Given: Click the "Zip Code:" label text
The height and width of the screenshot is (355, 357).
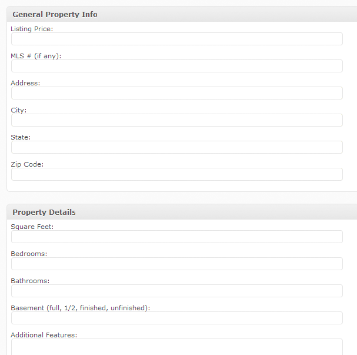Looking at the screenshot, I should [27, 164].
